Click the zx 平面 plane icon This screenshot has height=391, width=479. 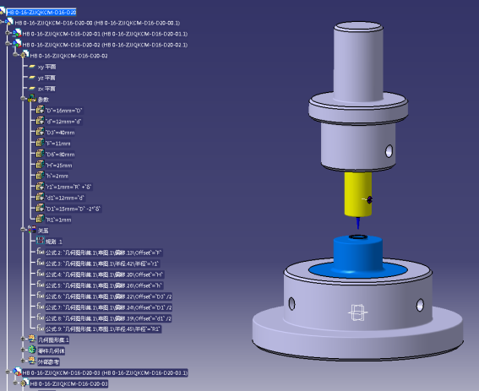pyautogui.click(x=32, y=89)
